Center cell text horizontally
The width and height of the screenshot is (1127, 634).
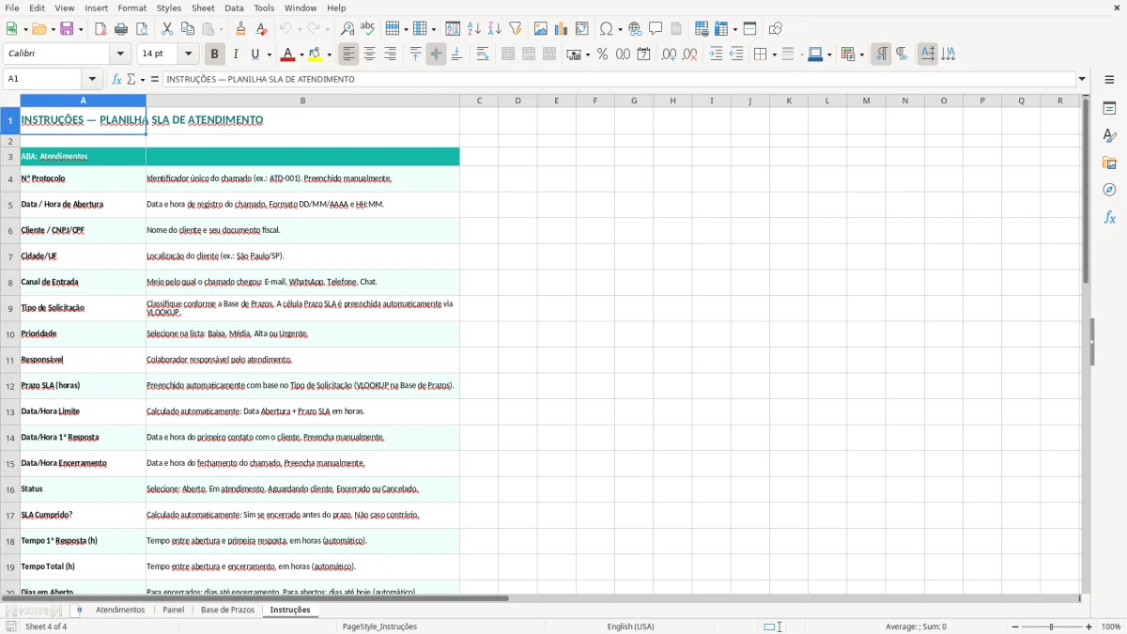(369, 54)
